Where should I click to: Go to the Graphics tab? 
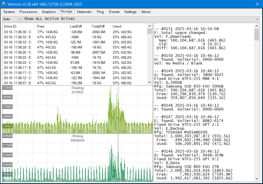pyautogui.click(x=49, y=12)
